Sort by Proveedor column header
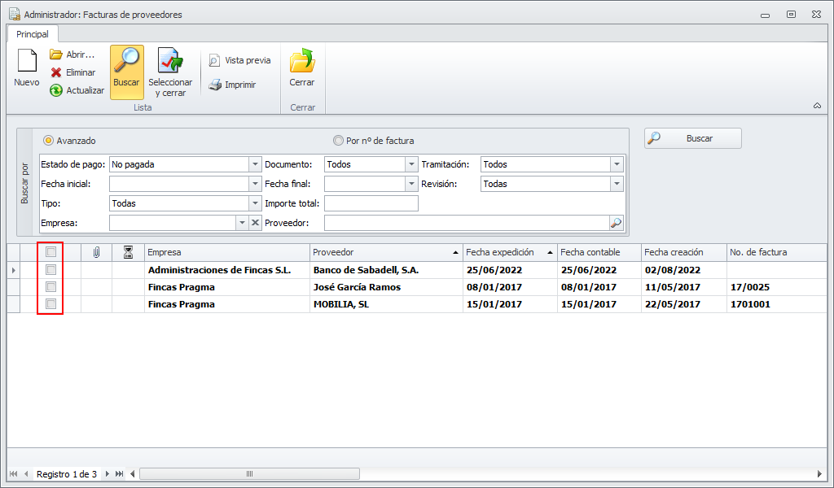Screen dimensions: 834x488 pyautogui.click(x=386, y=252)
